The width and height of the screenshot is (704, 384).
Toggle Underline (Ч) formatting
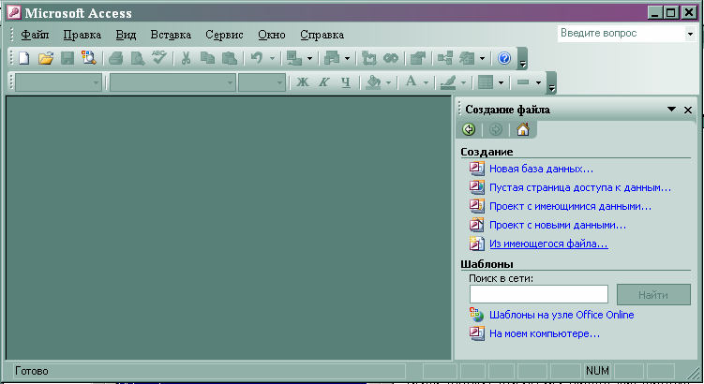click(346, 82)
